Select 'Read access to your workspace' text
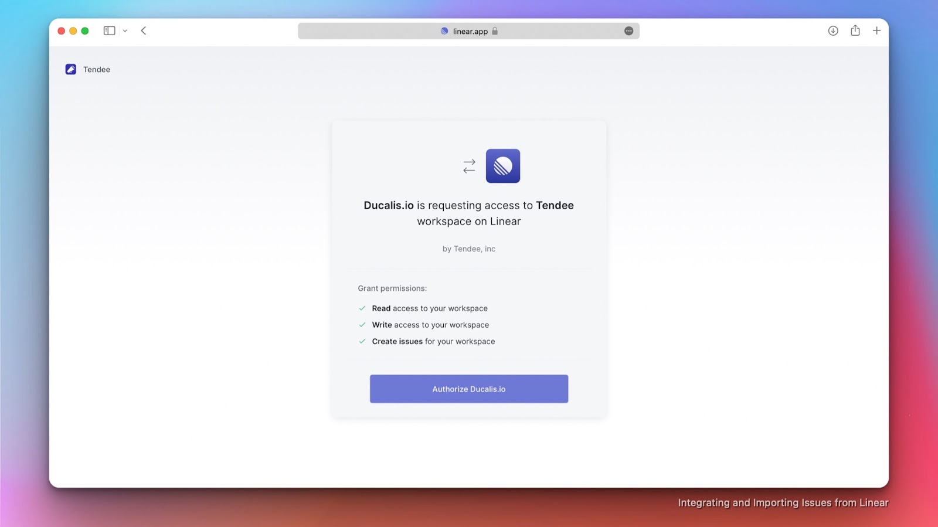938x527 pixels. pyautogui.click(x=430, y=308)
